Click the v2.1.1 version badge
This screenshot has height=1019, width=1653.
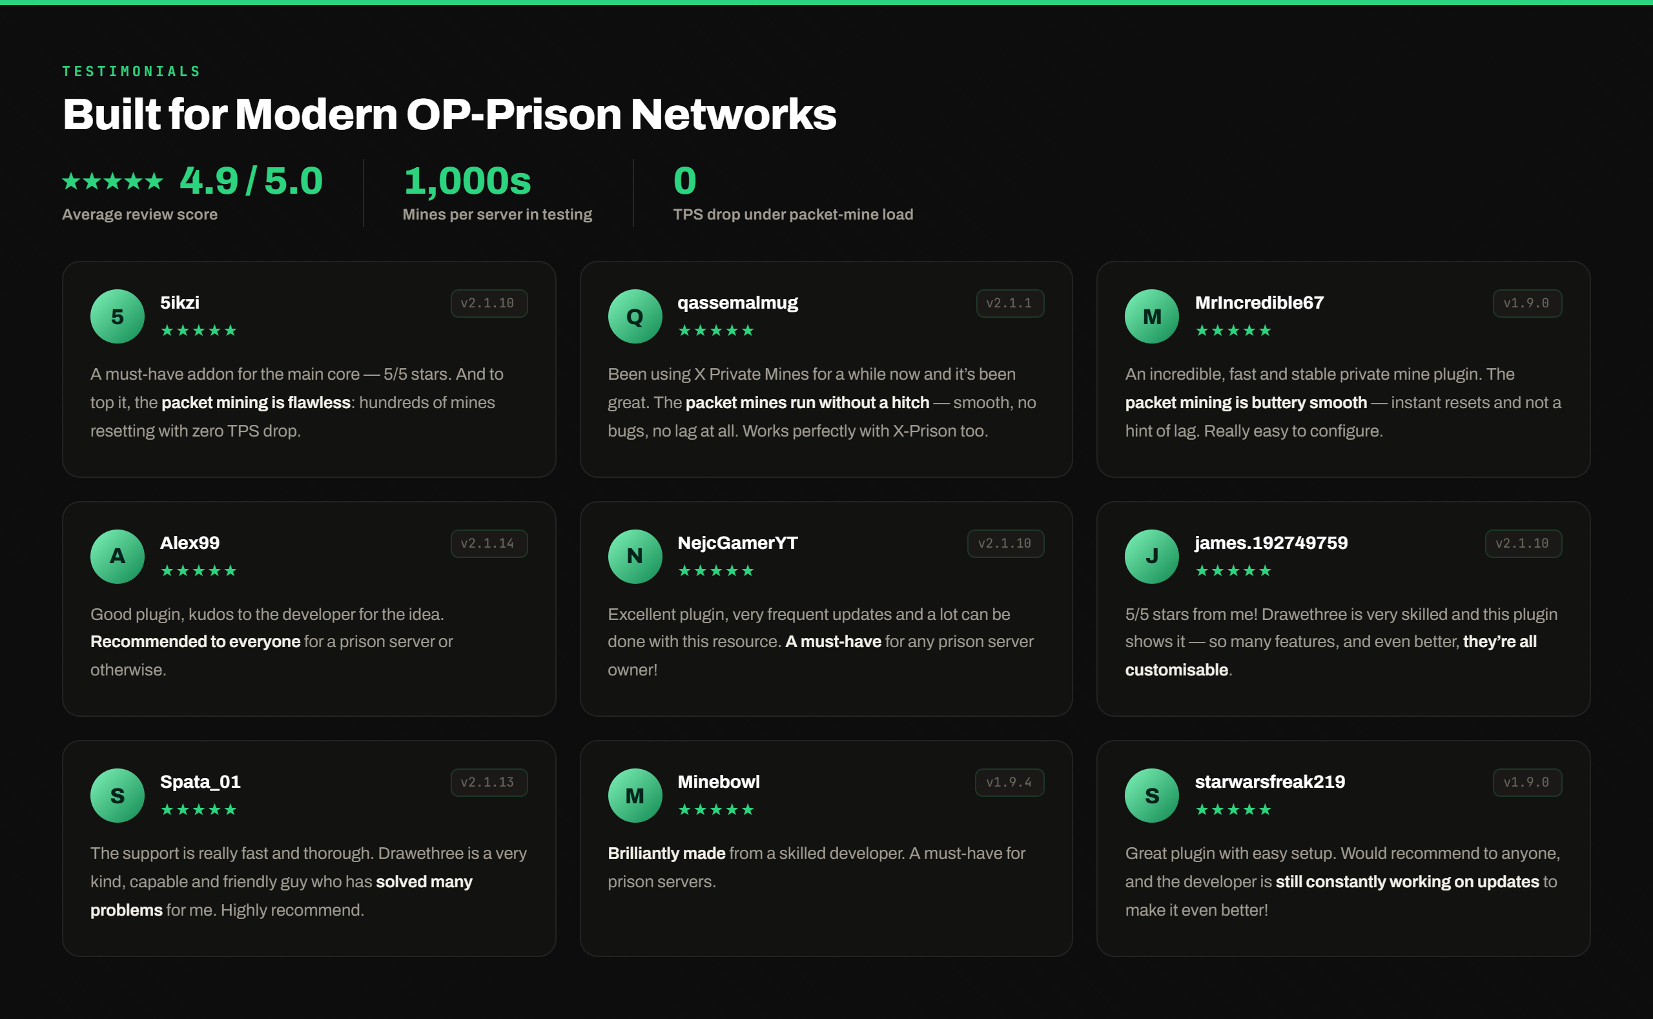[1010, 304]
